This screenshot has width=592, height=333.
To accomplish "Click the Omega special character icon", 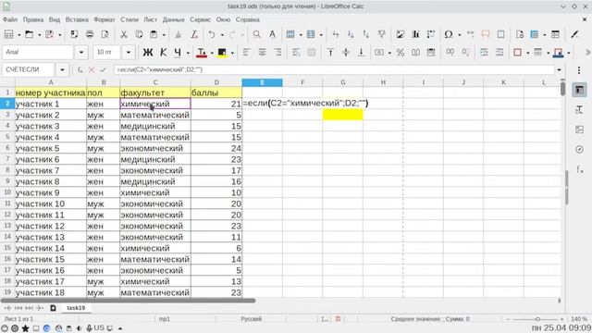I will 448,34.
